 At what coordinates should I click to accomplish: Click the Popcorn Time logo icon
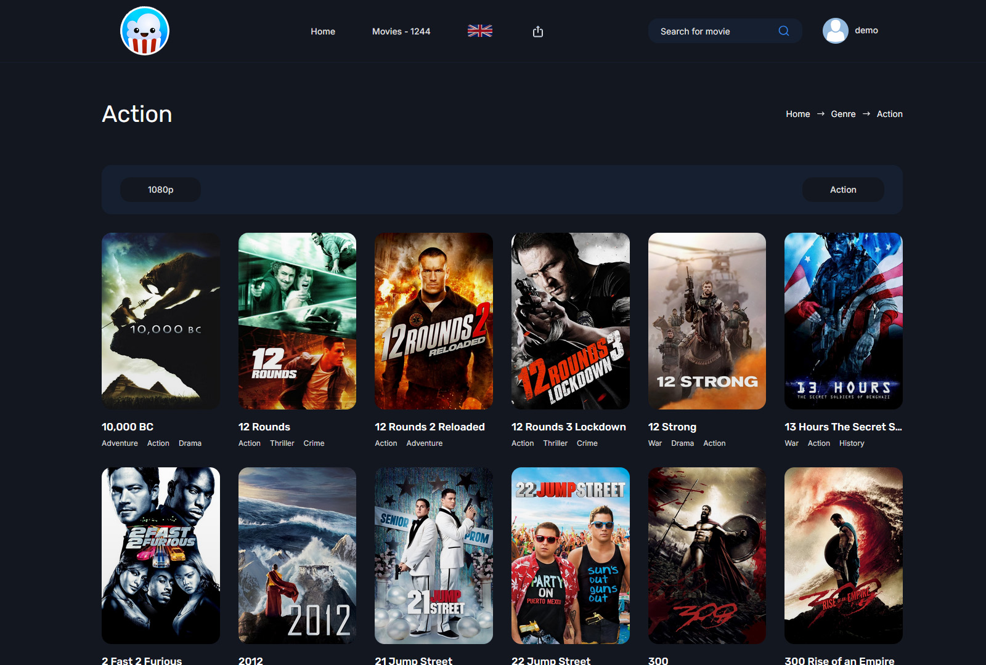point(145,31)
